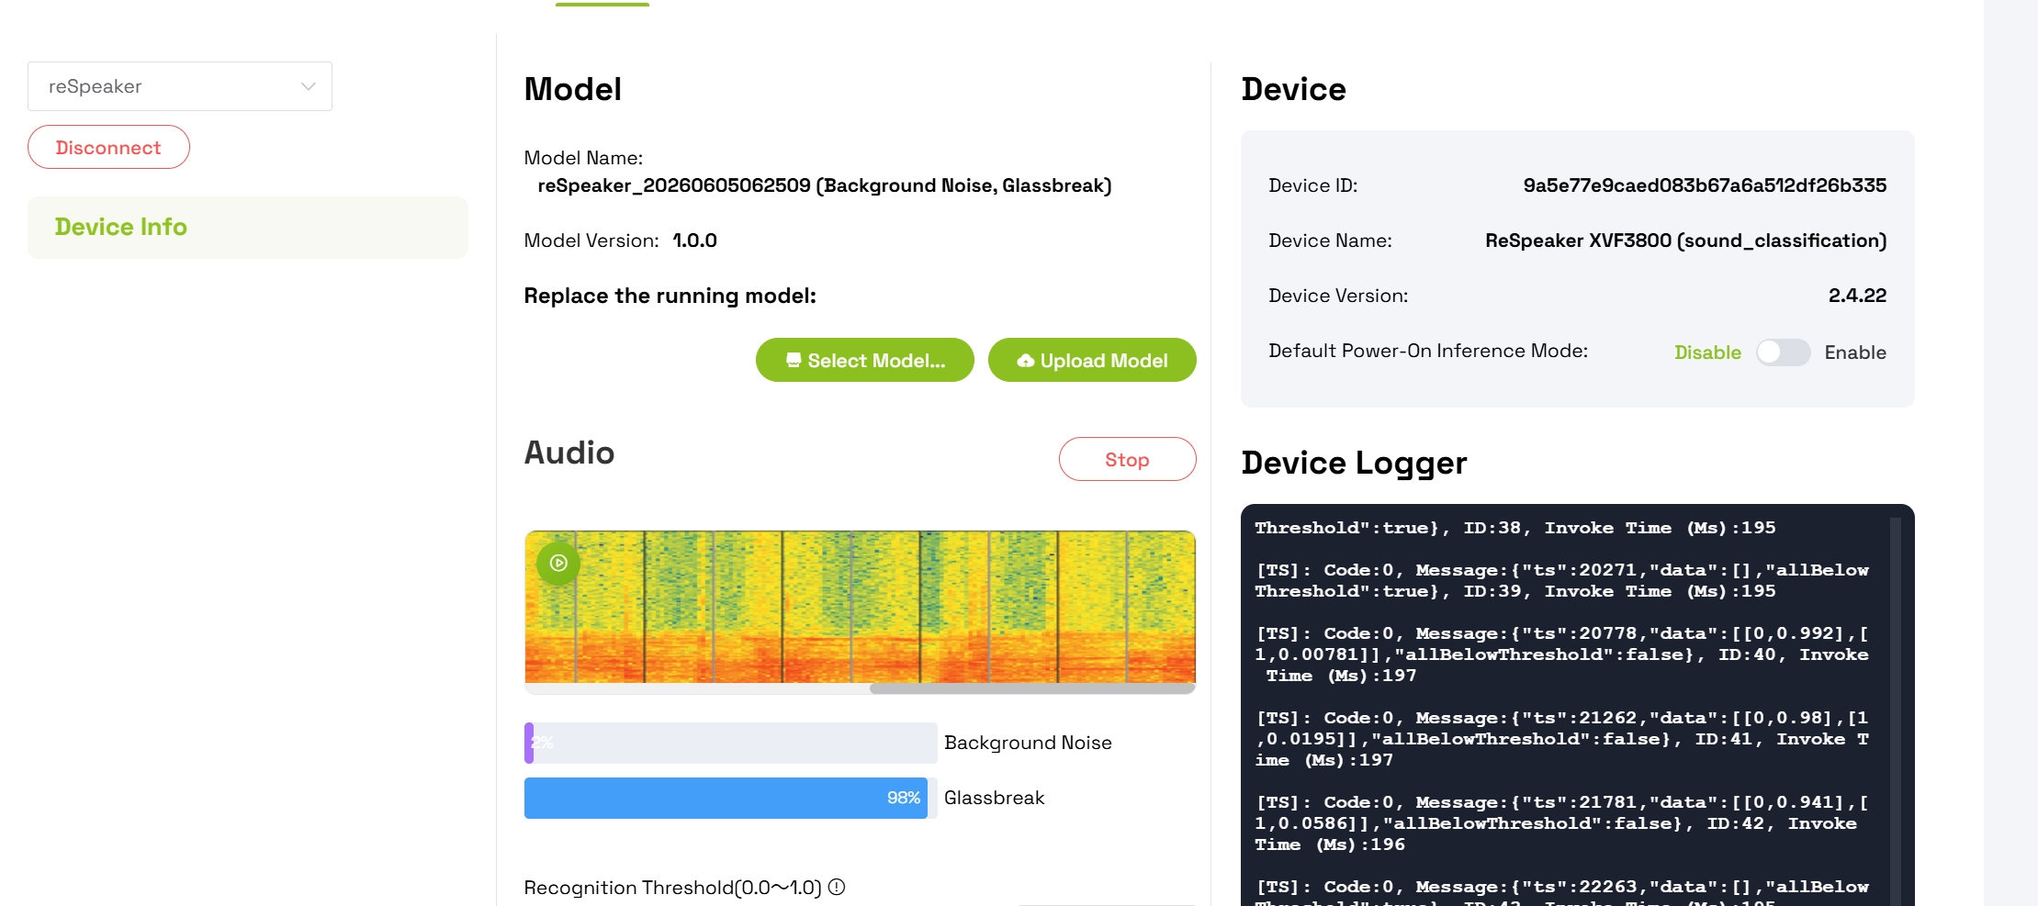Click the Disconnect button

pyautogui.click(x=108, y=147)
